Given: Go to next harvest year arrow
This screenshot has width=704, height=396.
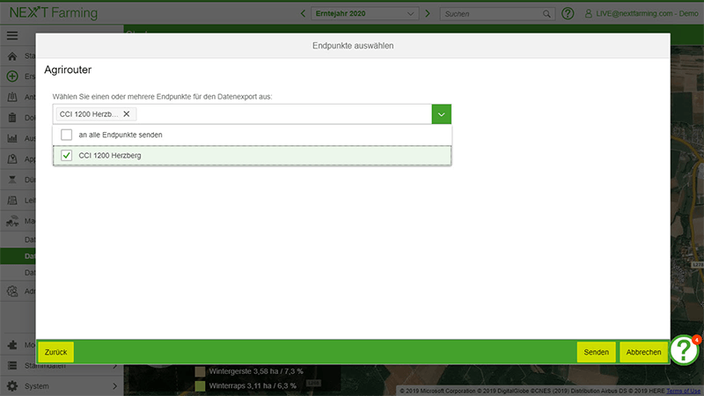Looking at the screenshot, I should point(428,13).
